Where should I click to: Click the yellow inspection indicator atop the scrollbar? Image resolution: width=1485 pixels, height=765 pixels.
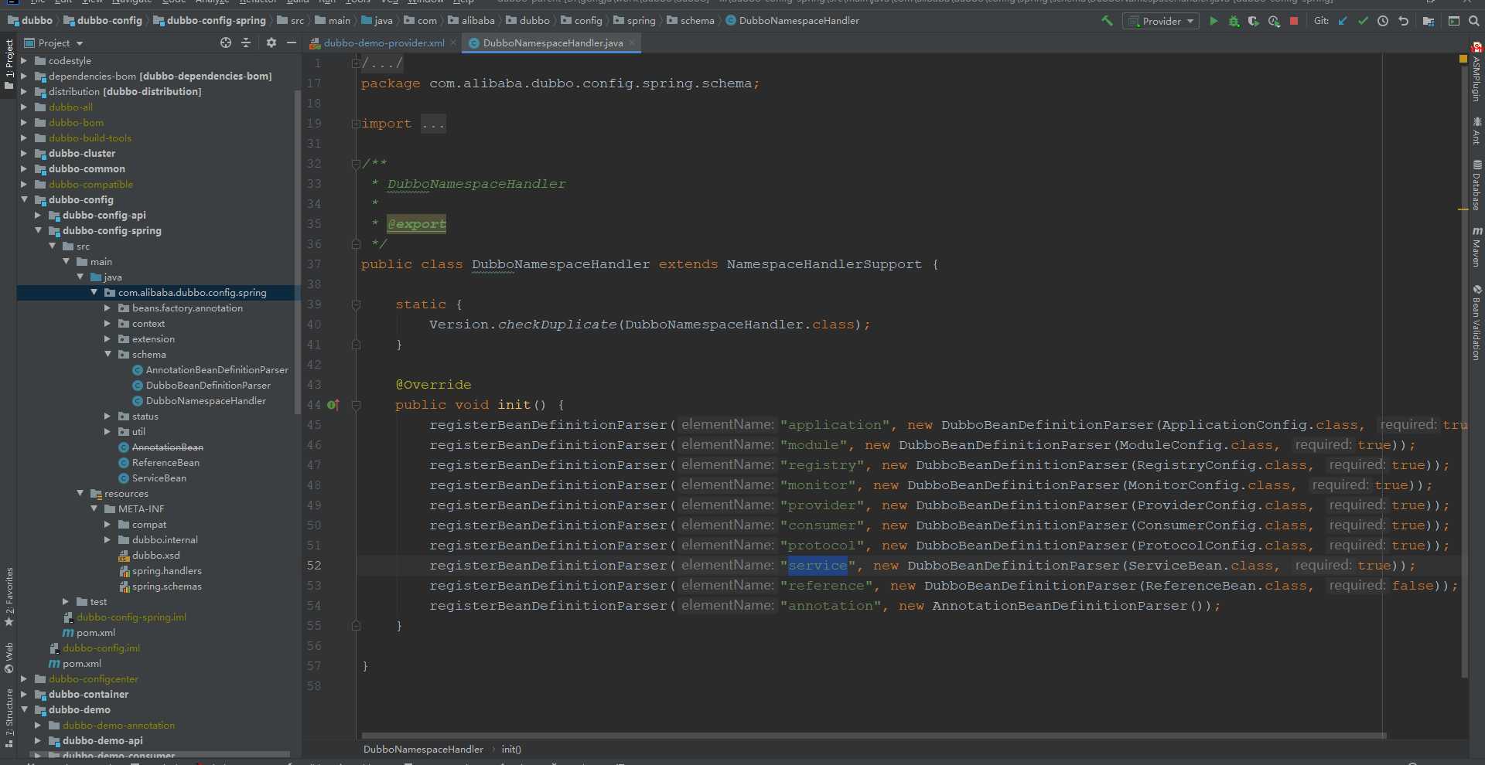coord(1463,59)
